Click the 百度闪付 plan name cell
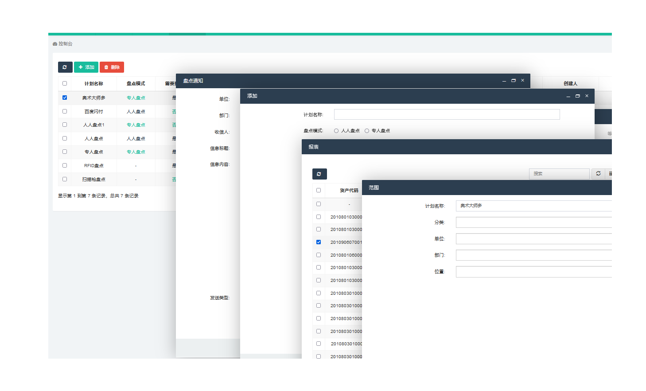The image size is (646, 391). click(x=94, y=111)
